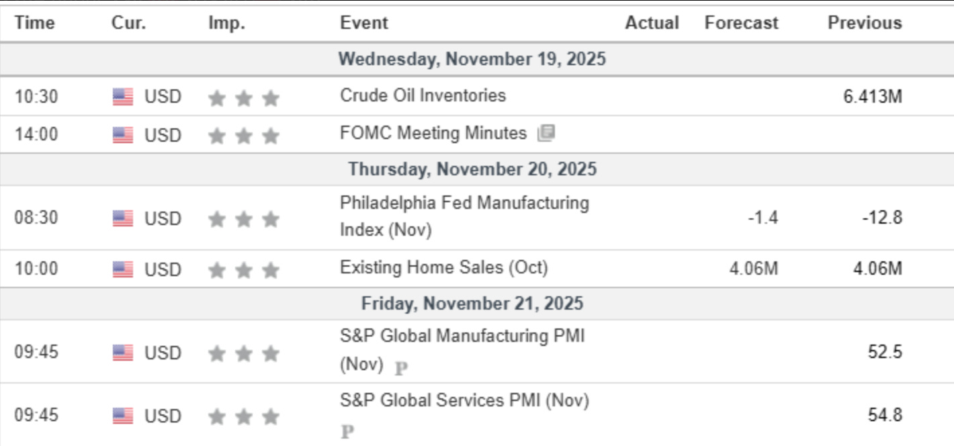Open the FOMC Meeting Minutes event
Image resolution: width=954 pixels, height=446 pixels.
[x=433, y=134]
